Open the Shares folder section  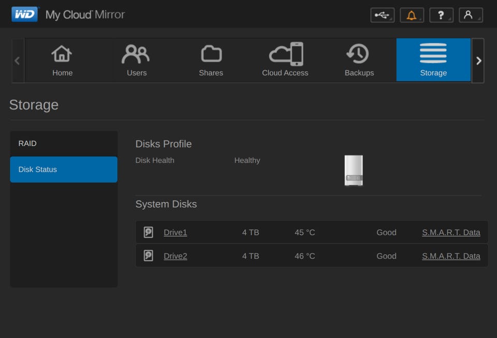pyautogui.click(x=211, y=60)
